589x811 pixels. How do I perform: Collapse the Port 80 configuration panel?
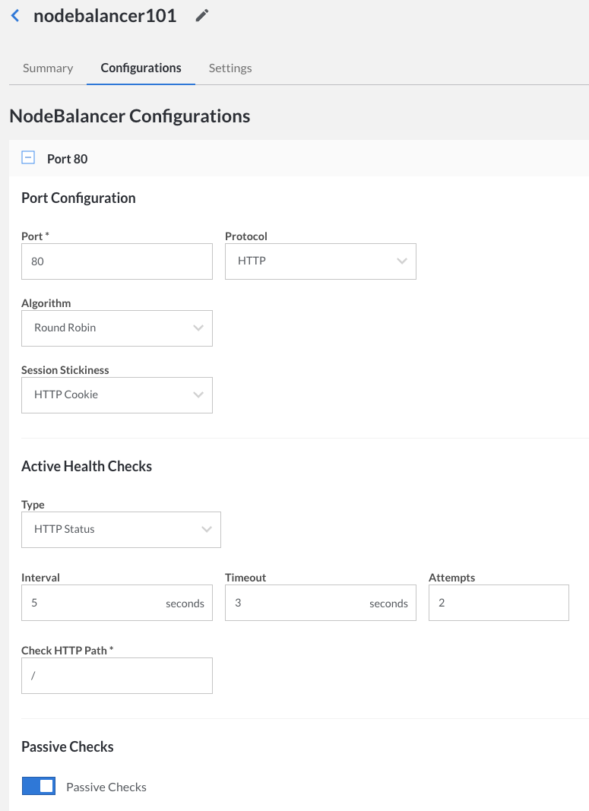click(x=28, y=158)
